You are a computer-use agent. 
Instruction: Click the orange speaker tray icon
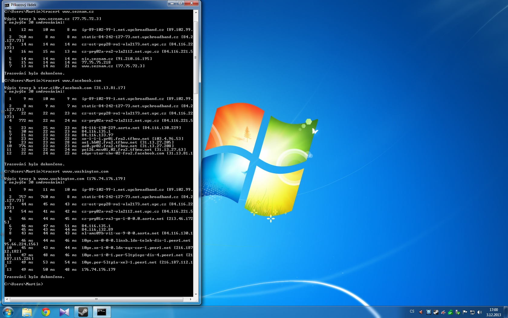(421, 312)
